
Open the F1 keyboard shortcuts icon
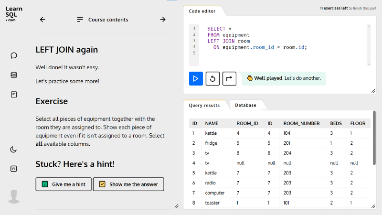pyautogui.click(x=14, y=169)
